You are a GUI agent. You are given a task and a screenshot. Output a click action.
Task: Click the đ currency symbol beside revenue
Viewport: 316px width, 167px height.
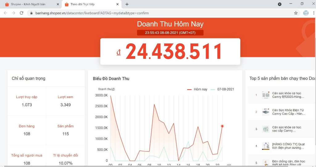coord(118,52)
